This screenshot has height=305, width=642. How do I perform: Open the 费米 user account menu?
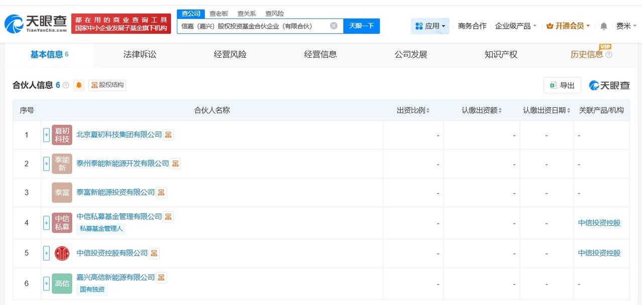[626, 26]
